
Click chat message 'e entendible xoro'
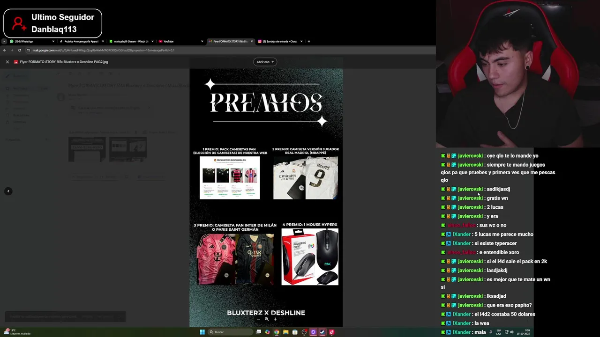pos(499,252)
